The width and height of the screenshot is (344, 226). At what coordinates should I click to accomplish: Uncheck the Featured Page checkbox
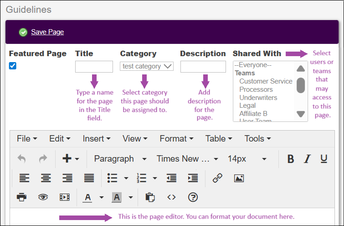[x=12, y=66]
